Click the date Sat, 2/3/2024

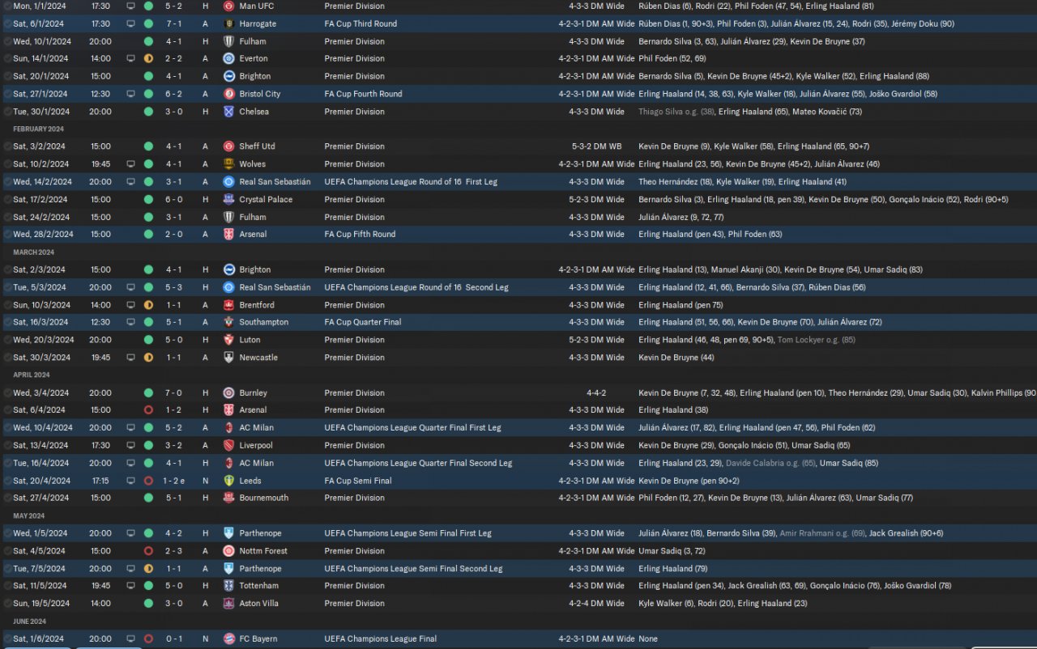point(39,269)
